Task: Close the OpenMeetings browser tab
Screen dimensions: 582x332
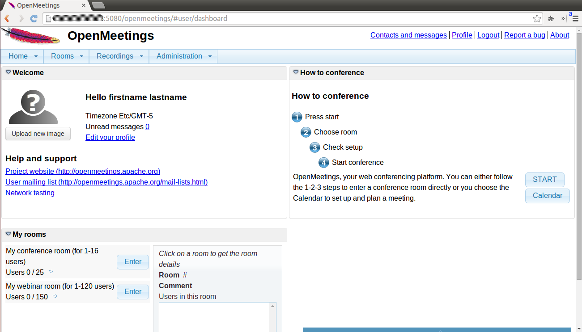Action: click(84, 6)
